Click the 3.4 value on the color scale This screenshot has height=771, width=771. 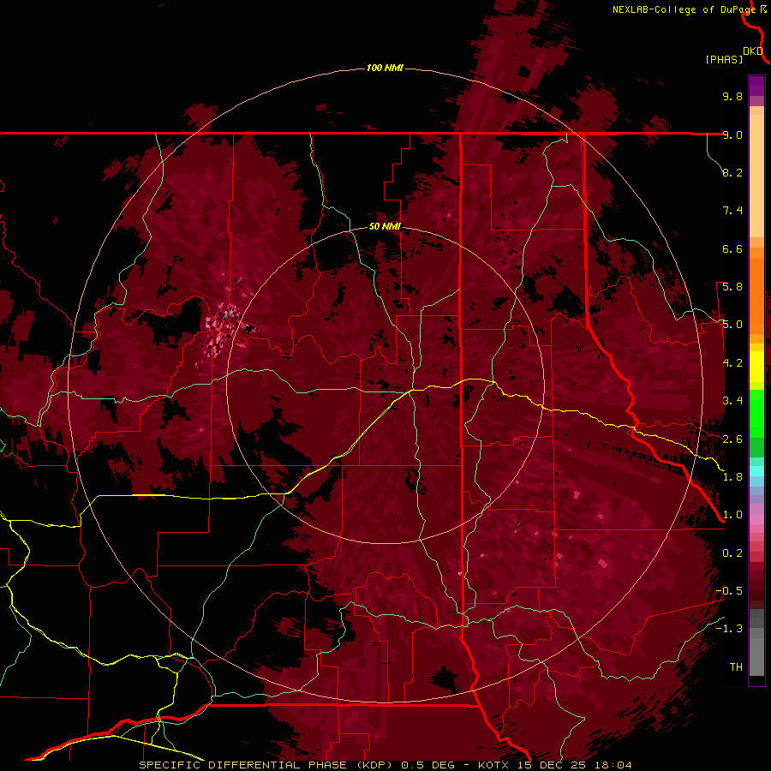click(732, 401)
